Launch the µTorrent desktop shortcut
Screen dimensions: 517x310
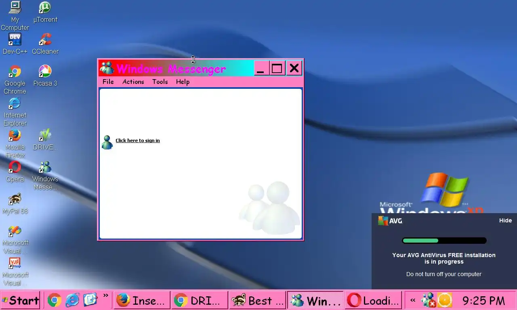tap(45, 12)
